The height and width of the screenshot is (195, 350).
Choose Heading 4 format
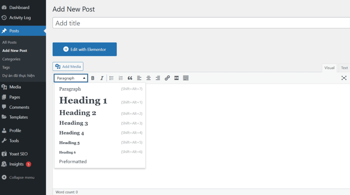(x=100, y=133)
